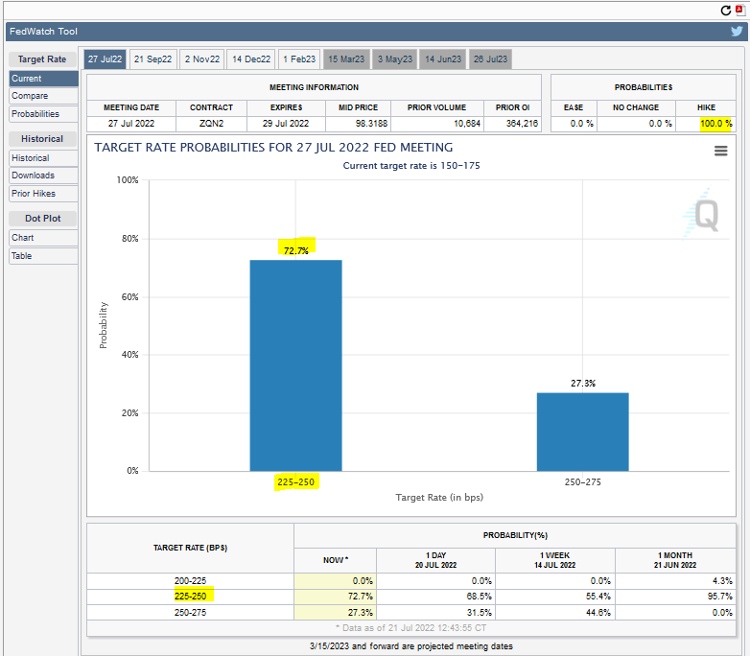Open the Downloads sidebar option

[43, 176]
